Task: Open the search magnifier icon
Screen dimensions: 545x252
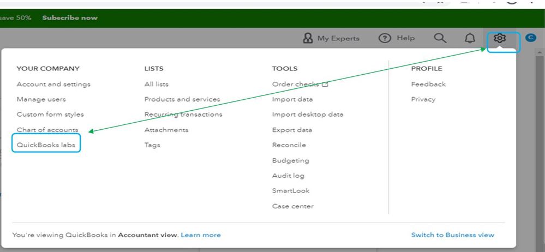Action: tap(440, 38)
